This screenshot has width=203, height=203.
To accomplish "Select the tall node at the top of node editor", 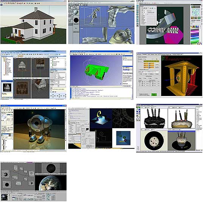I will click(x=15, y=168).
